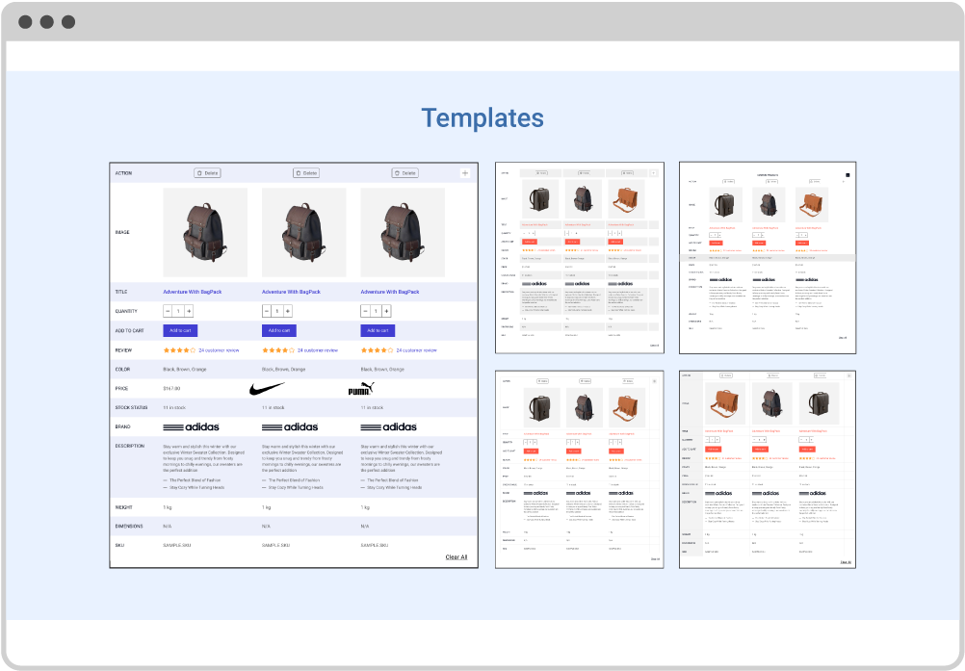Click the Puma logo

[361, 389]
